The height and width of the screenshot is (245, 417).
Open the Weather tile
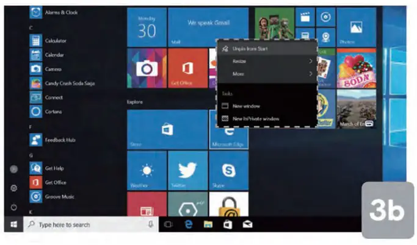tap(147, 171)
